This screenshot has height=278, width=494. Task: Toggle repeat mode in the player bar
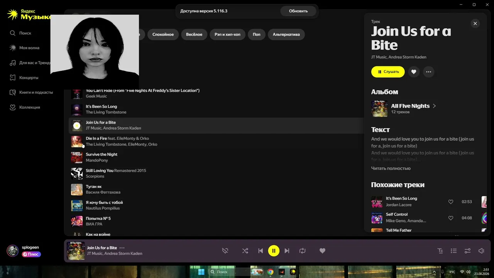pyautogui.click(x=302, y=251)
